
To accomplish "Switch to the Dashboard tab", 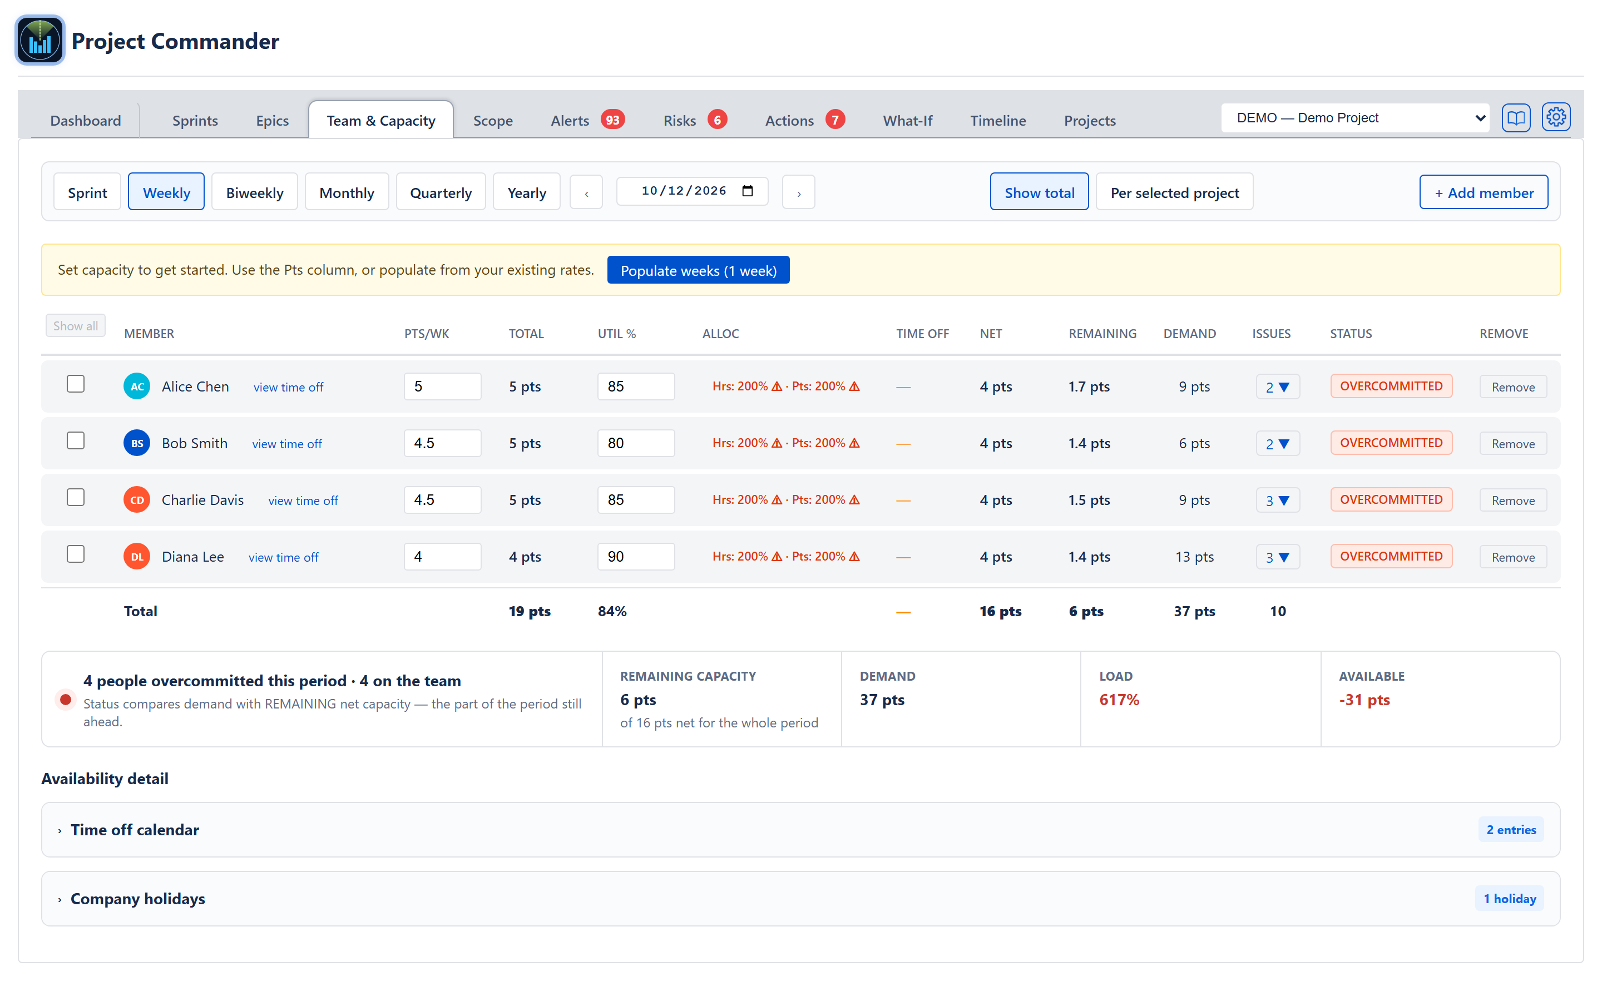I will point(86,121).
